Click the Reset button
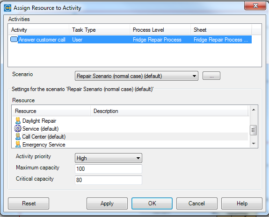This screenshot has width=269, height=217. tap(29, 203)
